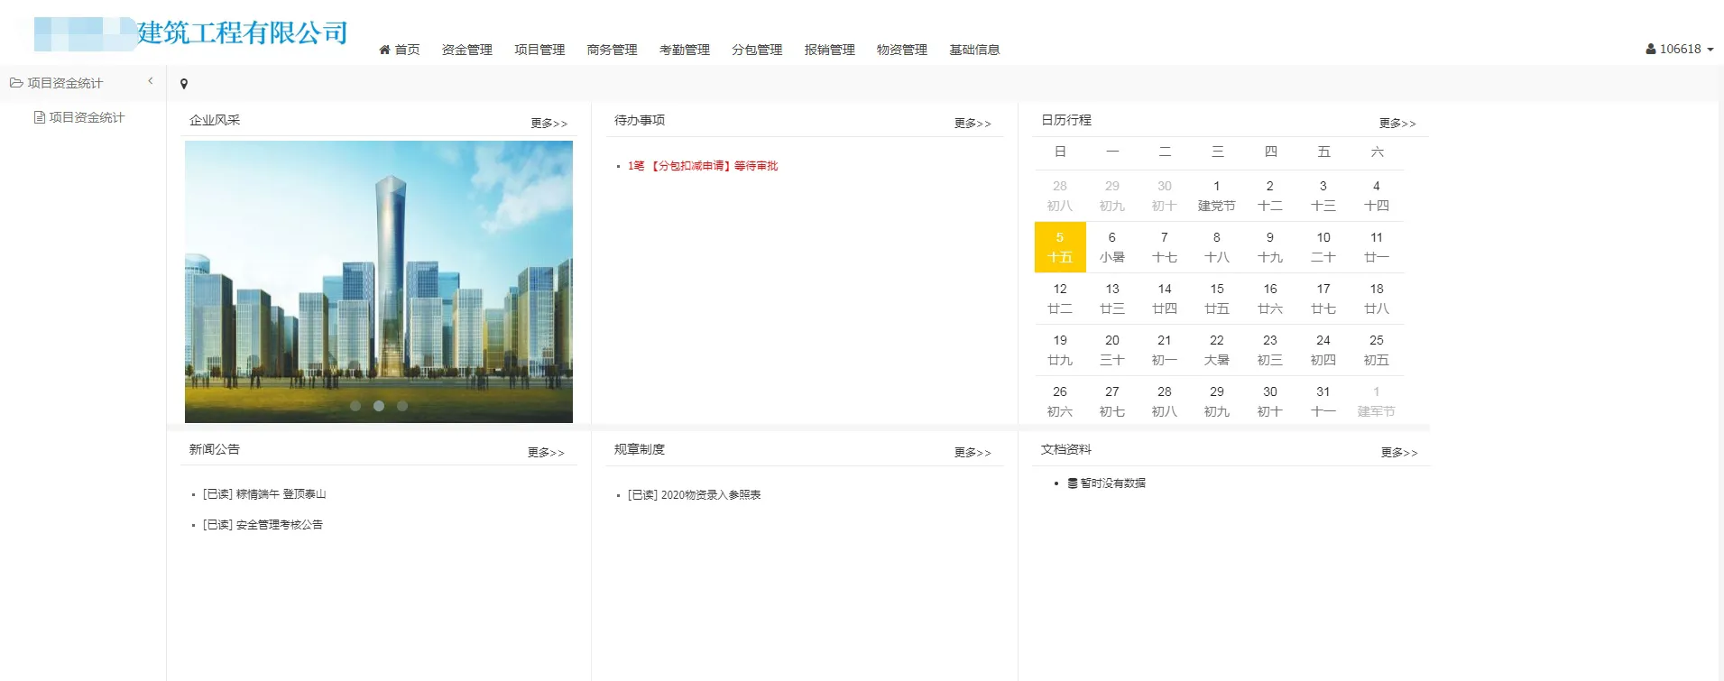Select calendar day 18 廿八
1724x681 pixels.
pyautogui.click(x=1377, y=299)
